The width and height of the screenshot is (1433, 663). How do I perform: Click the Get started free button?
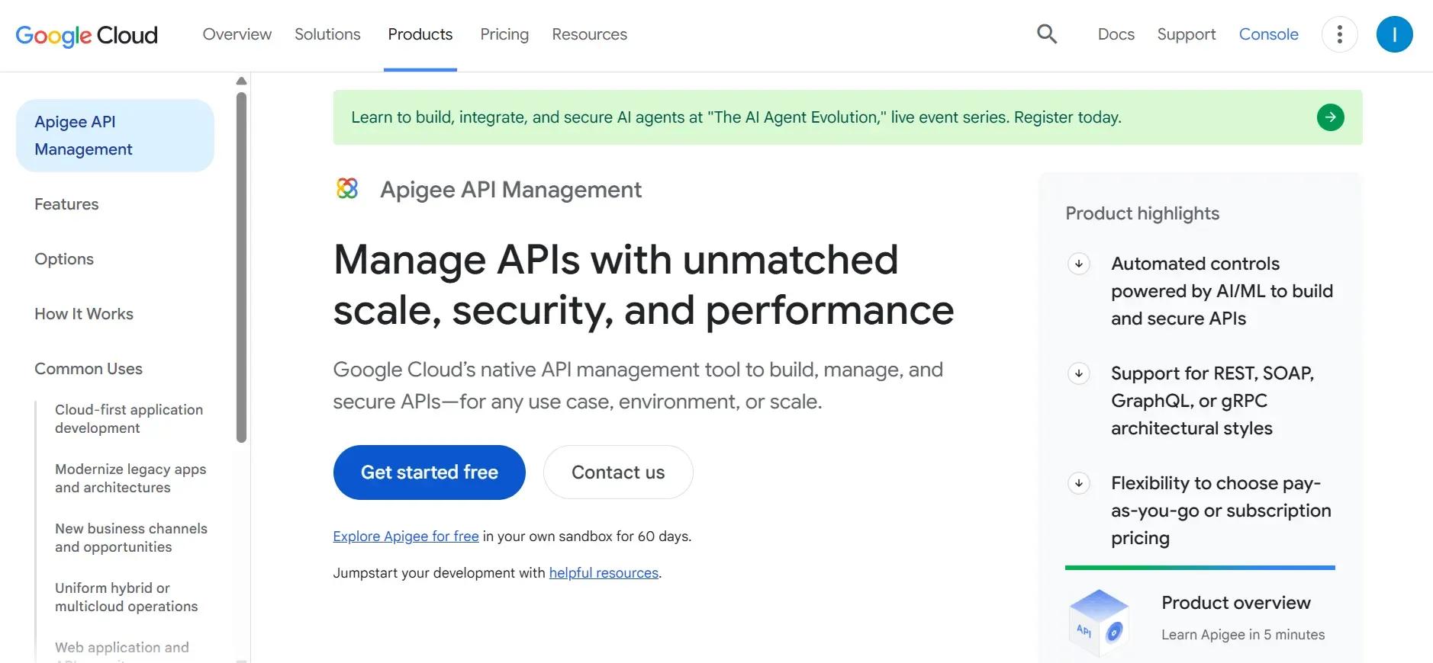pyautogui.click(x=429, y=472)
